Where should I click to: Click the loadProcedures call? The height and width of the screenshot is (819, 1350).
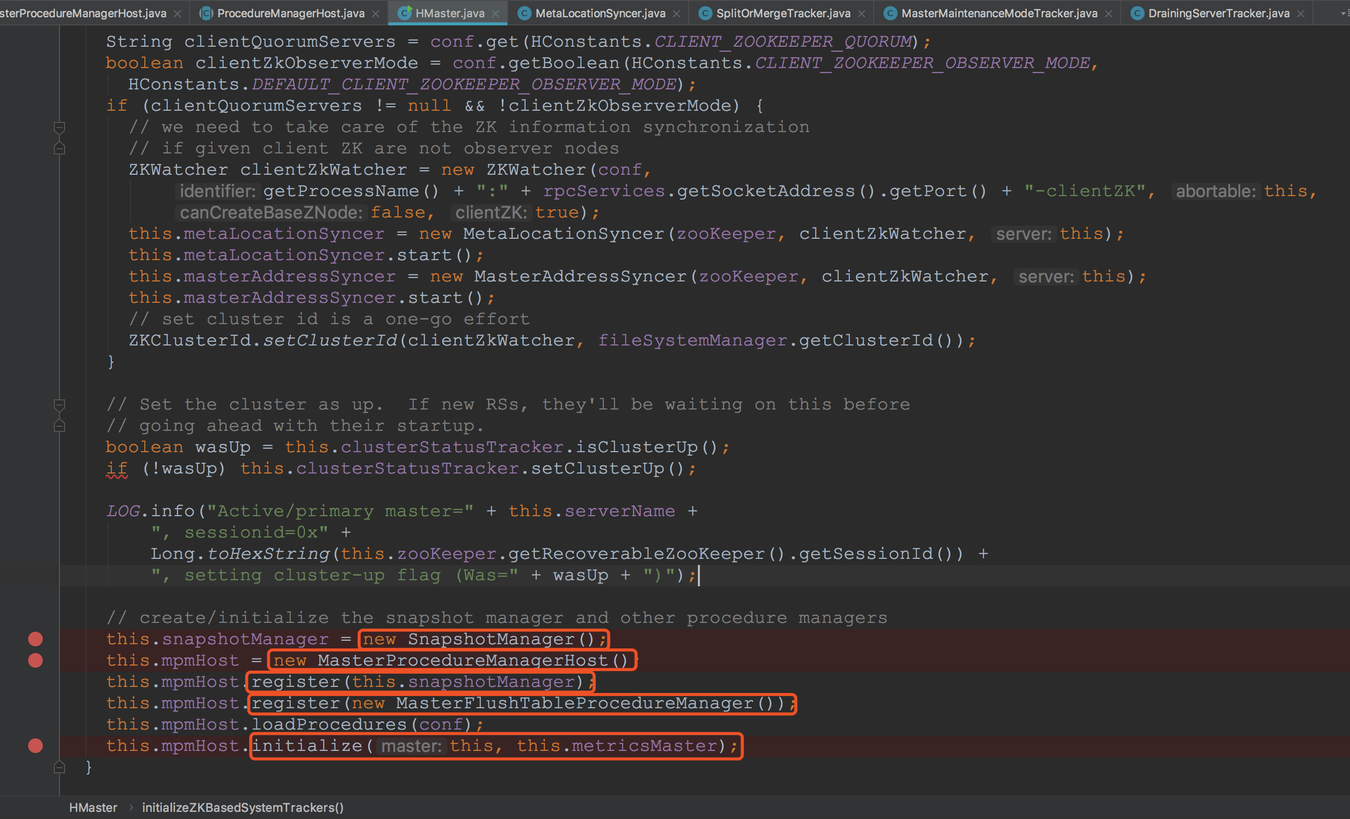pyautogui.click(x=329, y=725)
